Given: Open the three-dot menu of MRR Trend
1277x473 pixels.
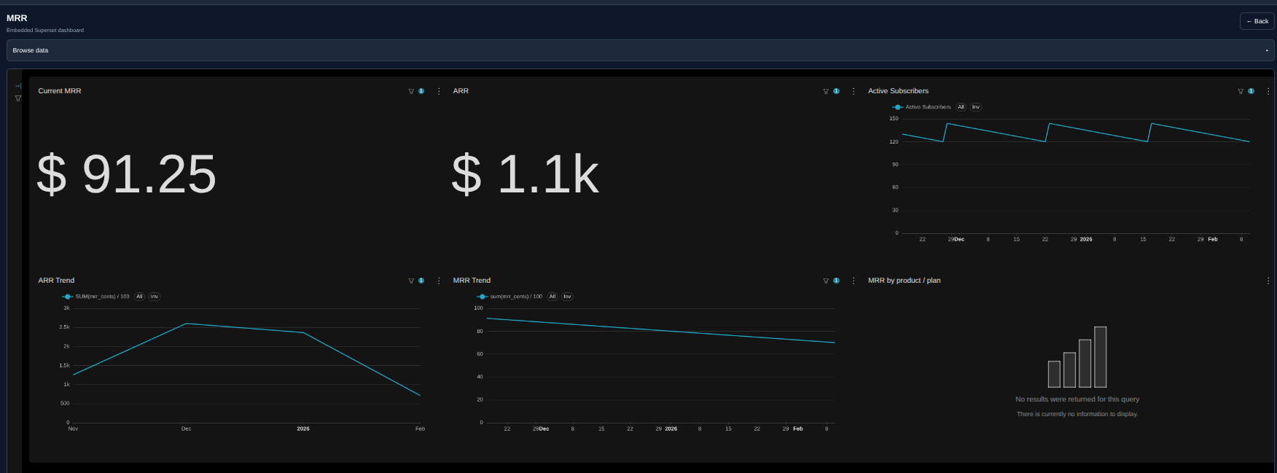Looking at the screenshot, I should 854,281.
